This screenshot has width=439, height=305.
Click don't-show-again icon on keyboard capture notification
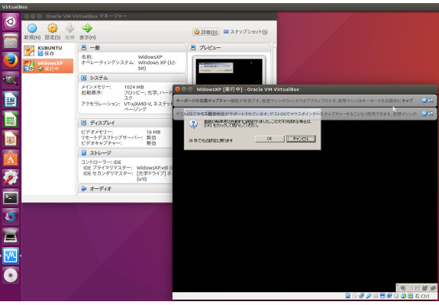click(x=431, y=101)
